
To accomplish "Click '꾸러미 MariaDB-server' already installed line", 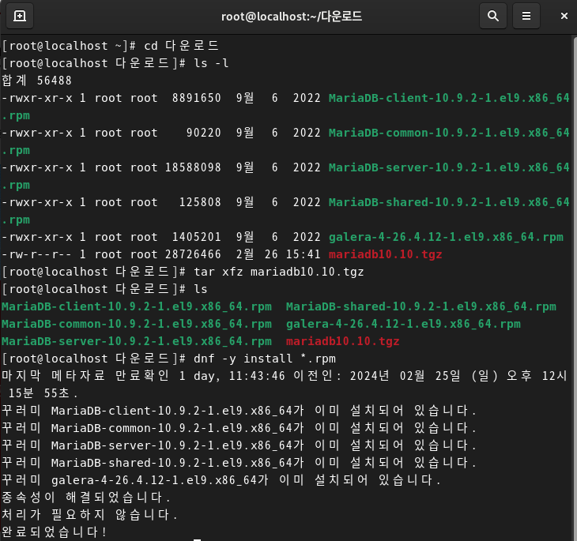I will click(x=239, y=445).
